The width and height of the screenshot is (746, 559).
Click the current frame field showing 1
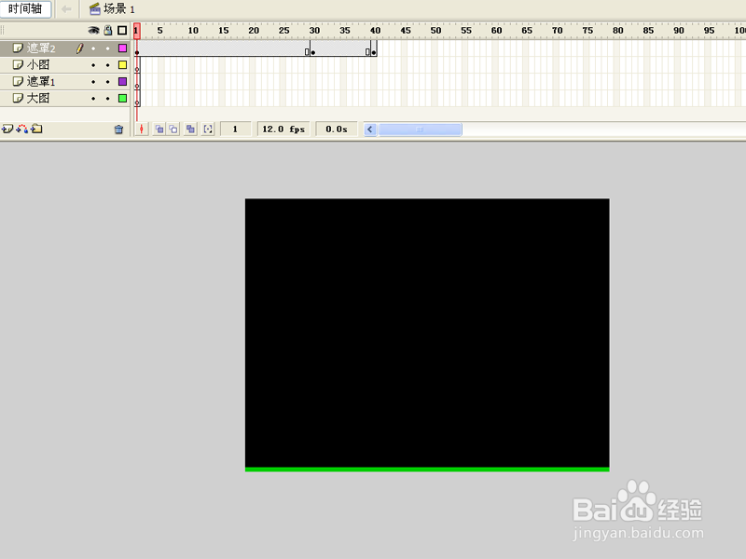point(235,129)
